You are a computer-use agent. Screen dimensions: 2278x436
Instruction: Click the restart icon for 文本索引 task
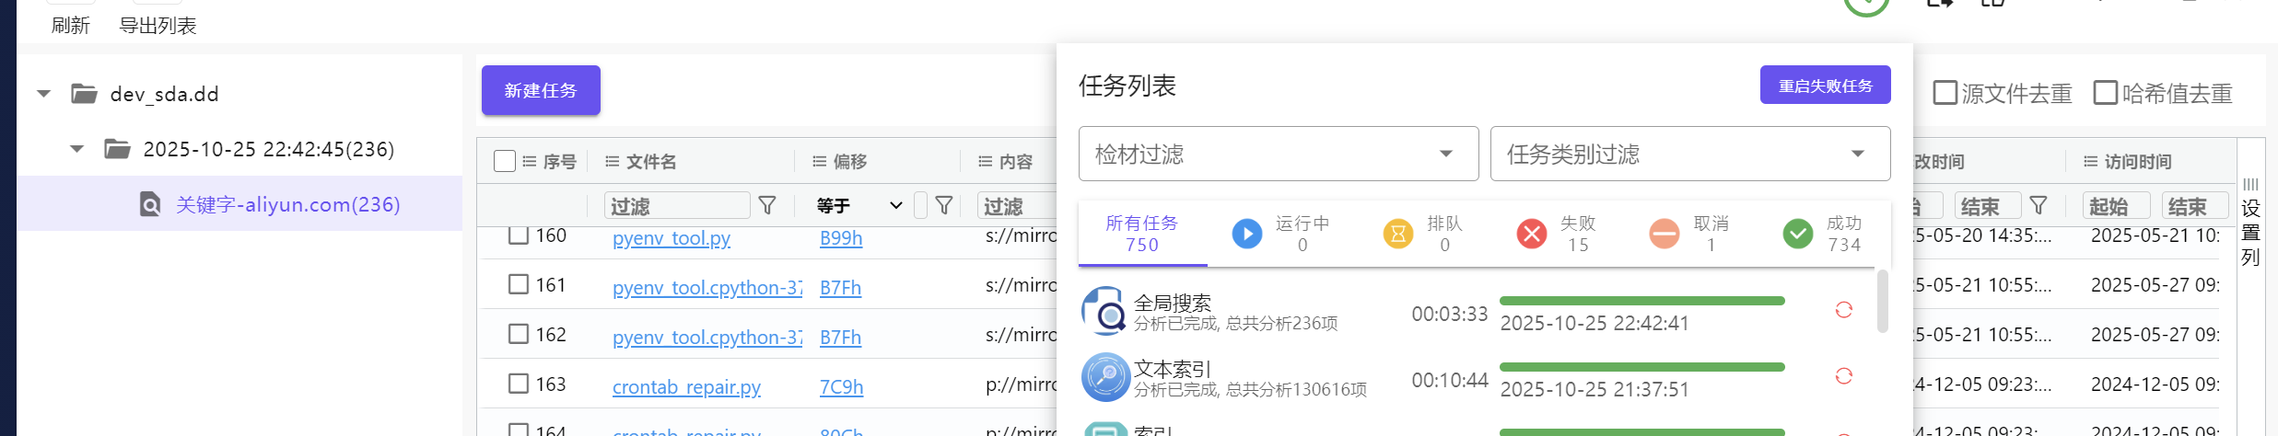click(1843, 376)
